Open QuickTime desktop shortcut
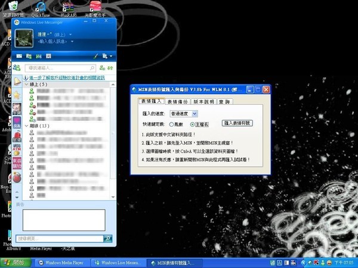This screenshot has height=268, width=358. (x=41, y=9)
